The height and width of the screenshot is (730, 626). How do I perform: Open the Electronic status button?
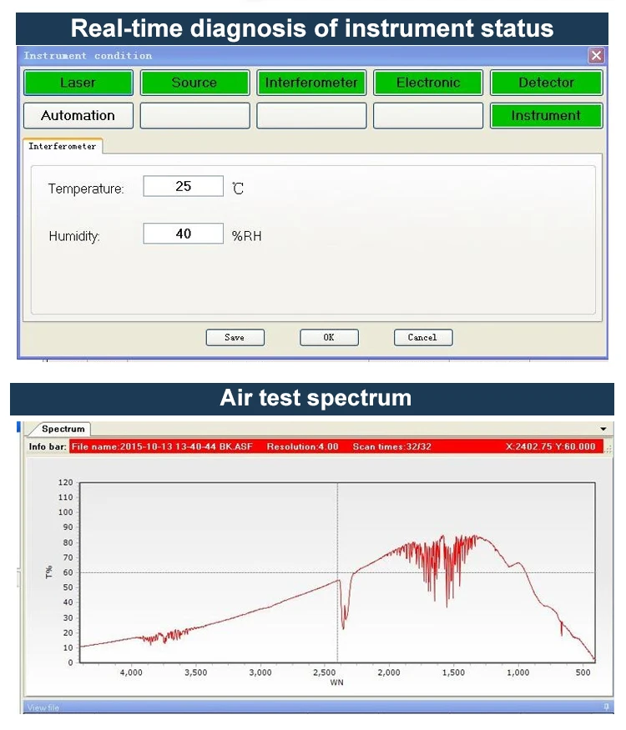coord(428,83)
